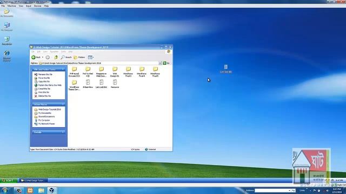Open My Computer in Other Places
346x194 pixels.
pos(44,120)
